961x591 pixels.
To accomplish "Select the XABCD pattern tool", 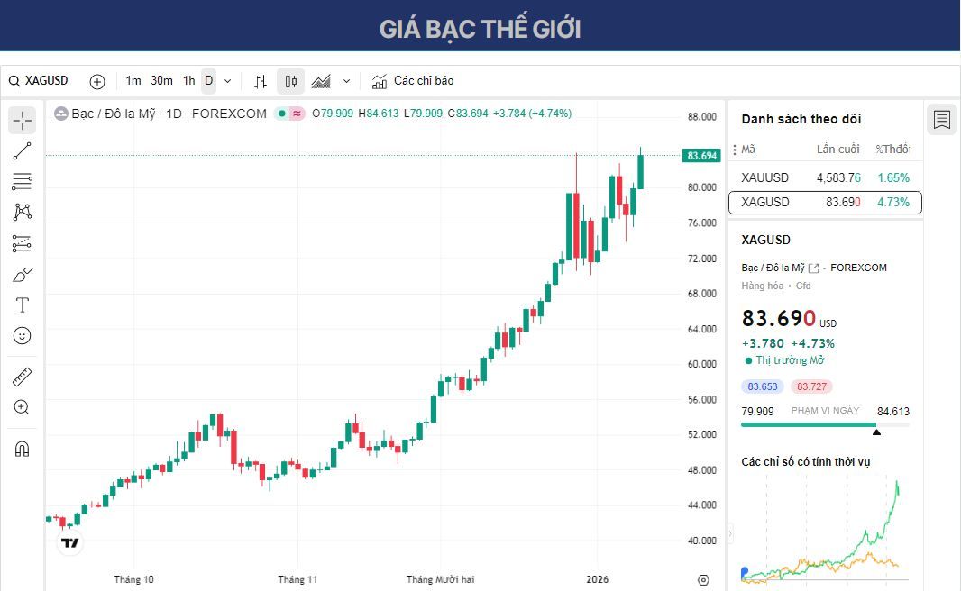I will pos(22,211).
